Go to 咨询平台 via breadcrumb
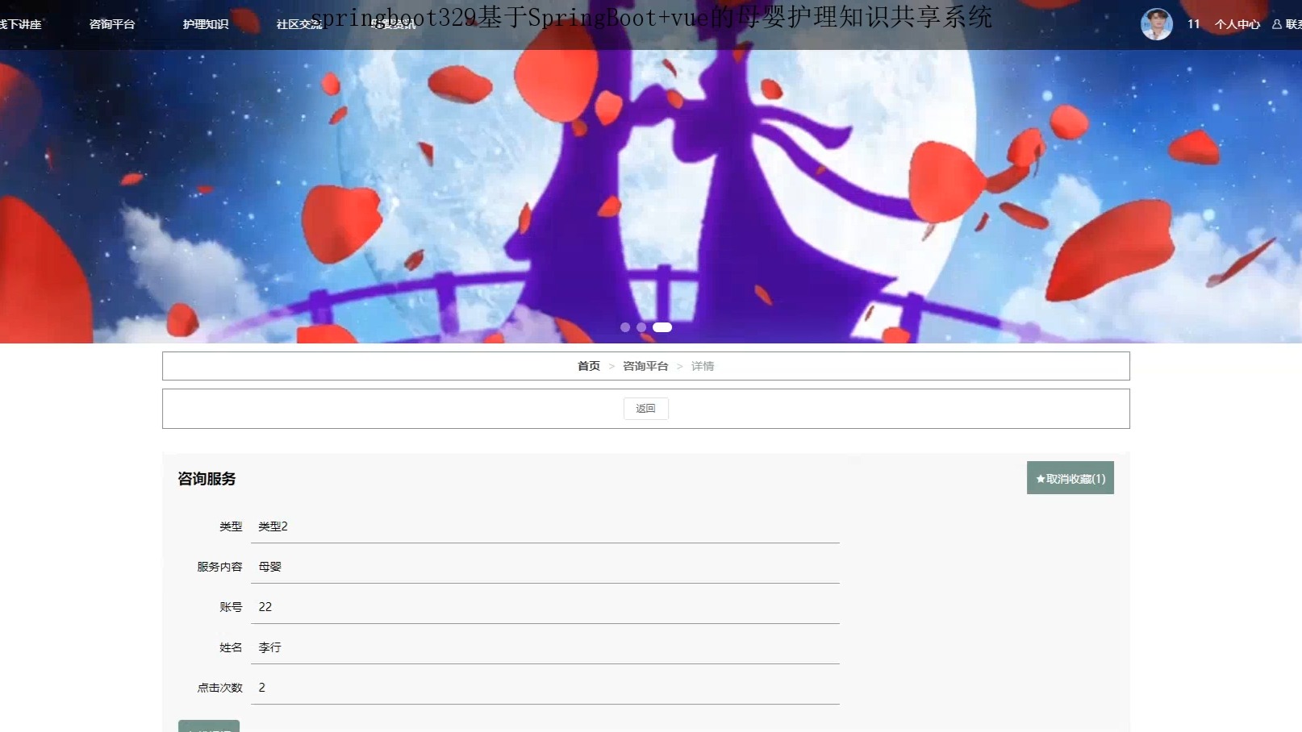This screenshot has height=732, width=1302. click(645, 366)
